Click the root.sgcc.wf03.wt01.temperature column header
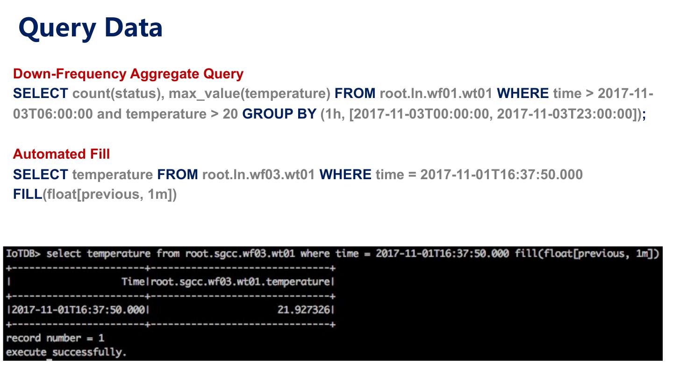673x378 pixels. click(x=240, y=282)
